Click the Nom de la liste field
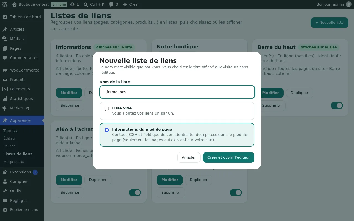The width and height of the screenshot is (354, 221). tap(177, 92)
